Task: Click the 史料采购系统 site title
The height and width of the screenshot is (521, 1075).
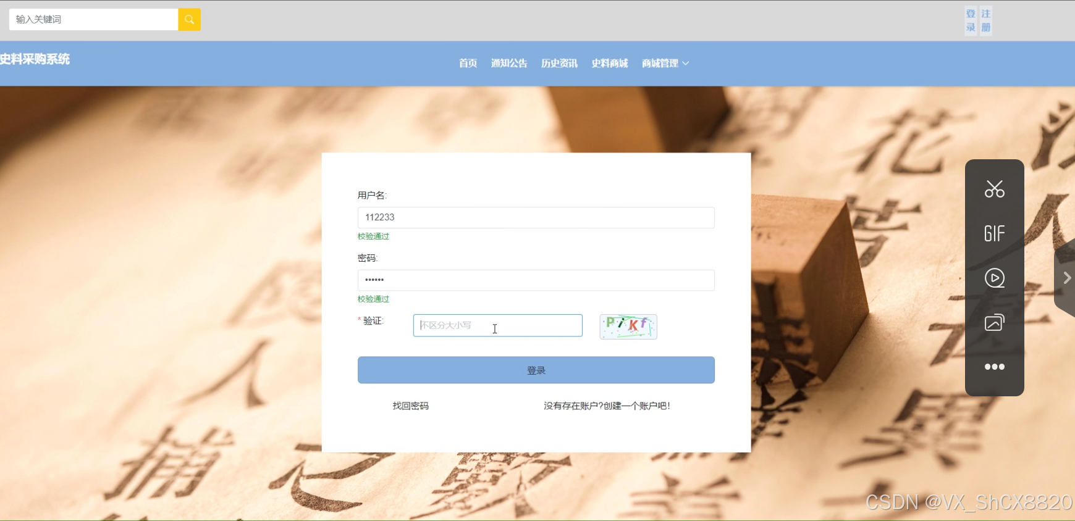Action: [35, 59]
